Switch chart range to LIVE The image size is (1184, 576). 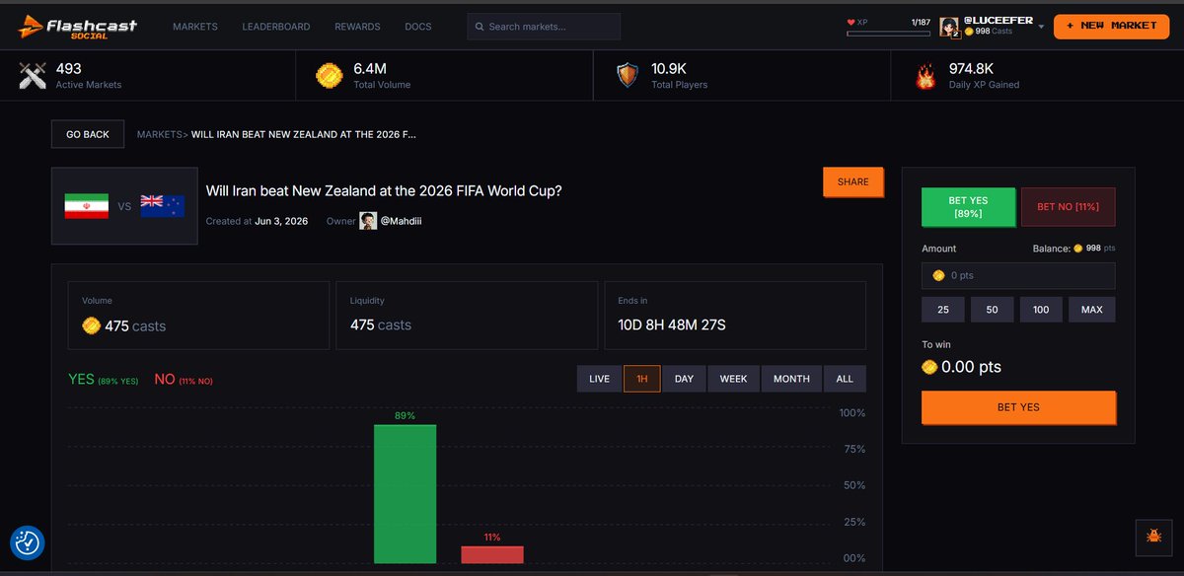[599, 379]
